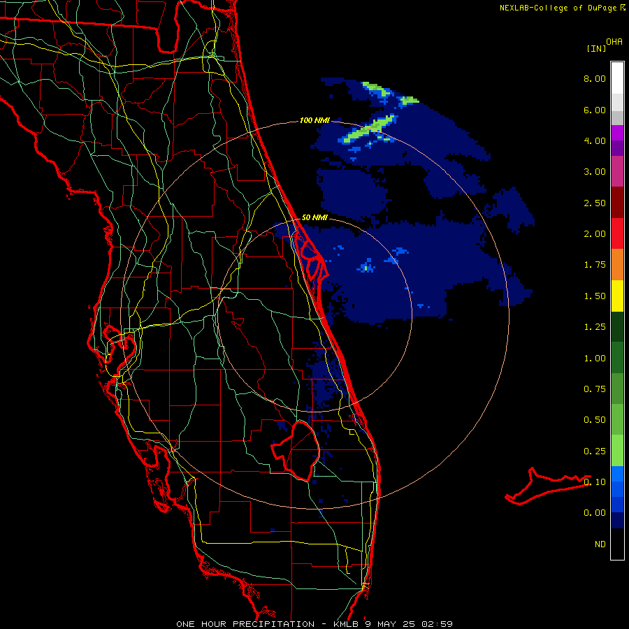Pick the white swatch atop the color scale

click(x=617, y=78)
